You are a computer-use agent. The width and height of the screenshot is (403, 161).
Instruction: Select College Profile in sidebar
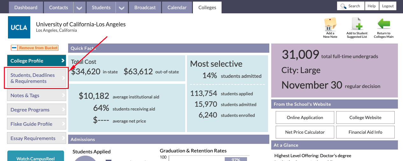37,61
